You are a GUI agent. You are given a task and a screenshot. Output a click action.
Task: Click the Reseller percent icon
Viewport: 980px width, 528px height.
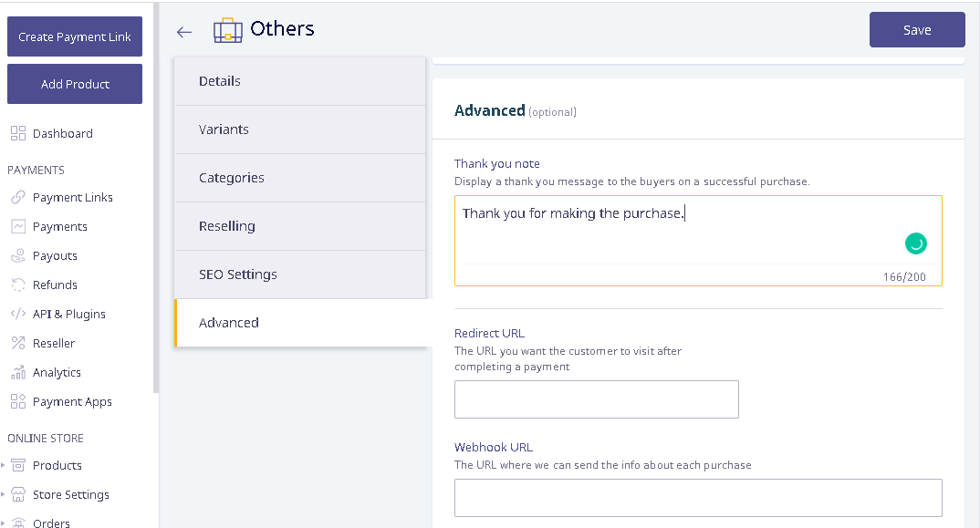pyautogui.click(x=18, y=343)
